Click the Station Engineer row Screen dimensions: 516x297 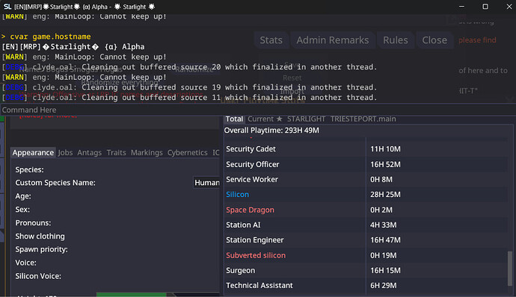point(366,240)
